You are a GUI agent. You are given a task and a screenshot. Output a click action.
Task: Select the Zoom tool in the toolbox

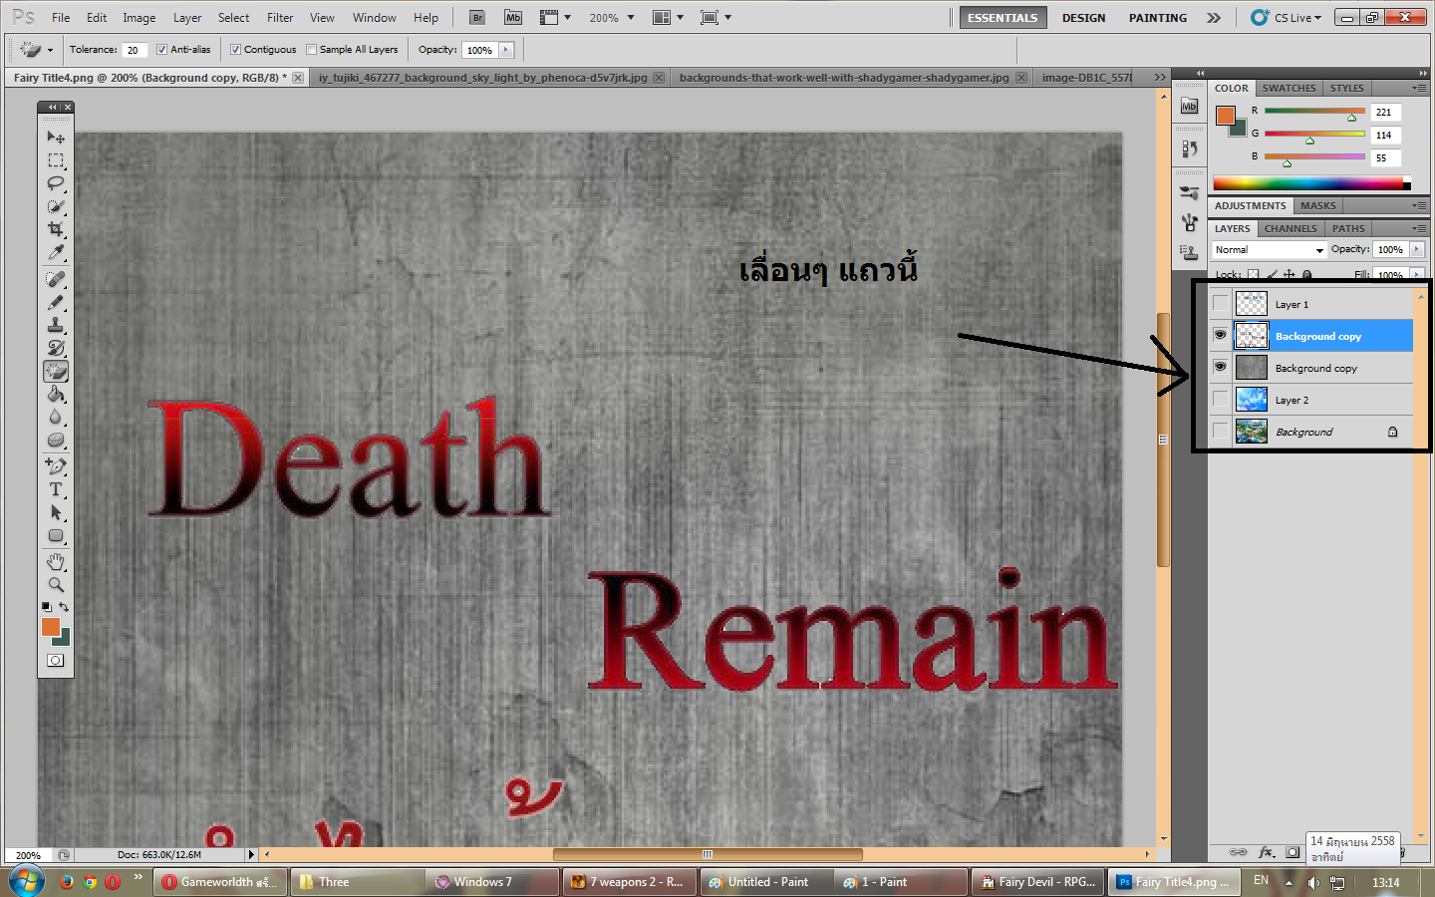(56, 585)
